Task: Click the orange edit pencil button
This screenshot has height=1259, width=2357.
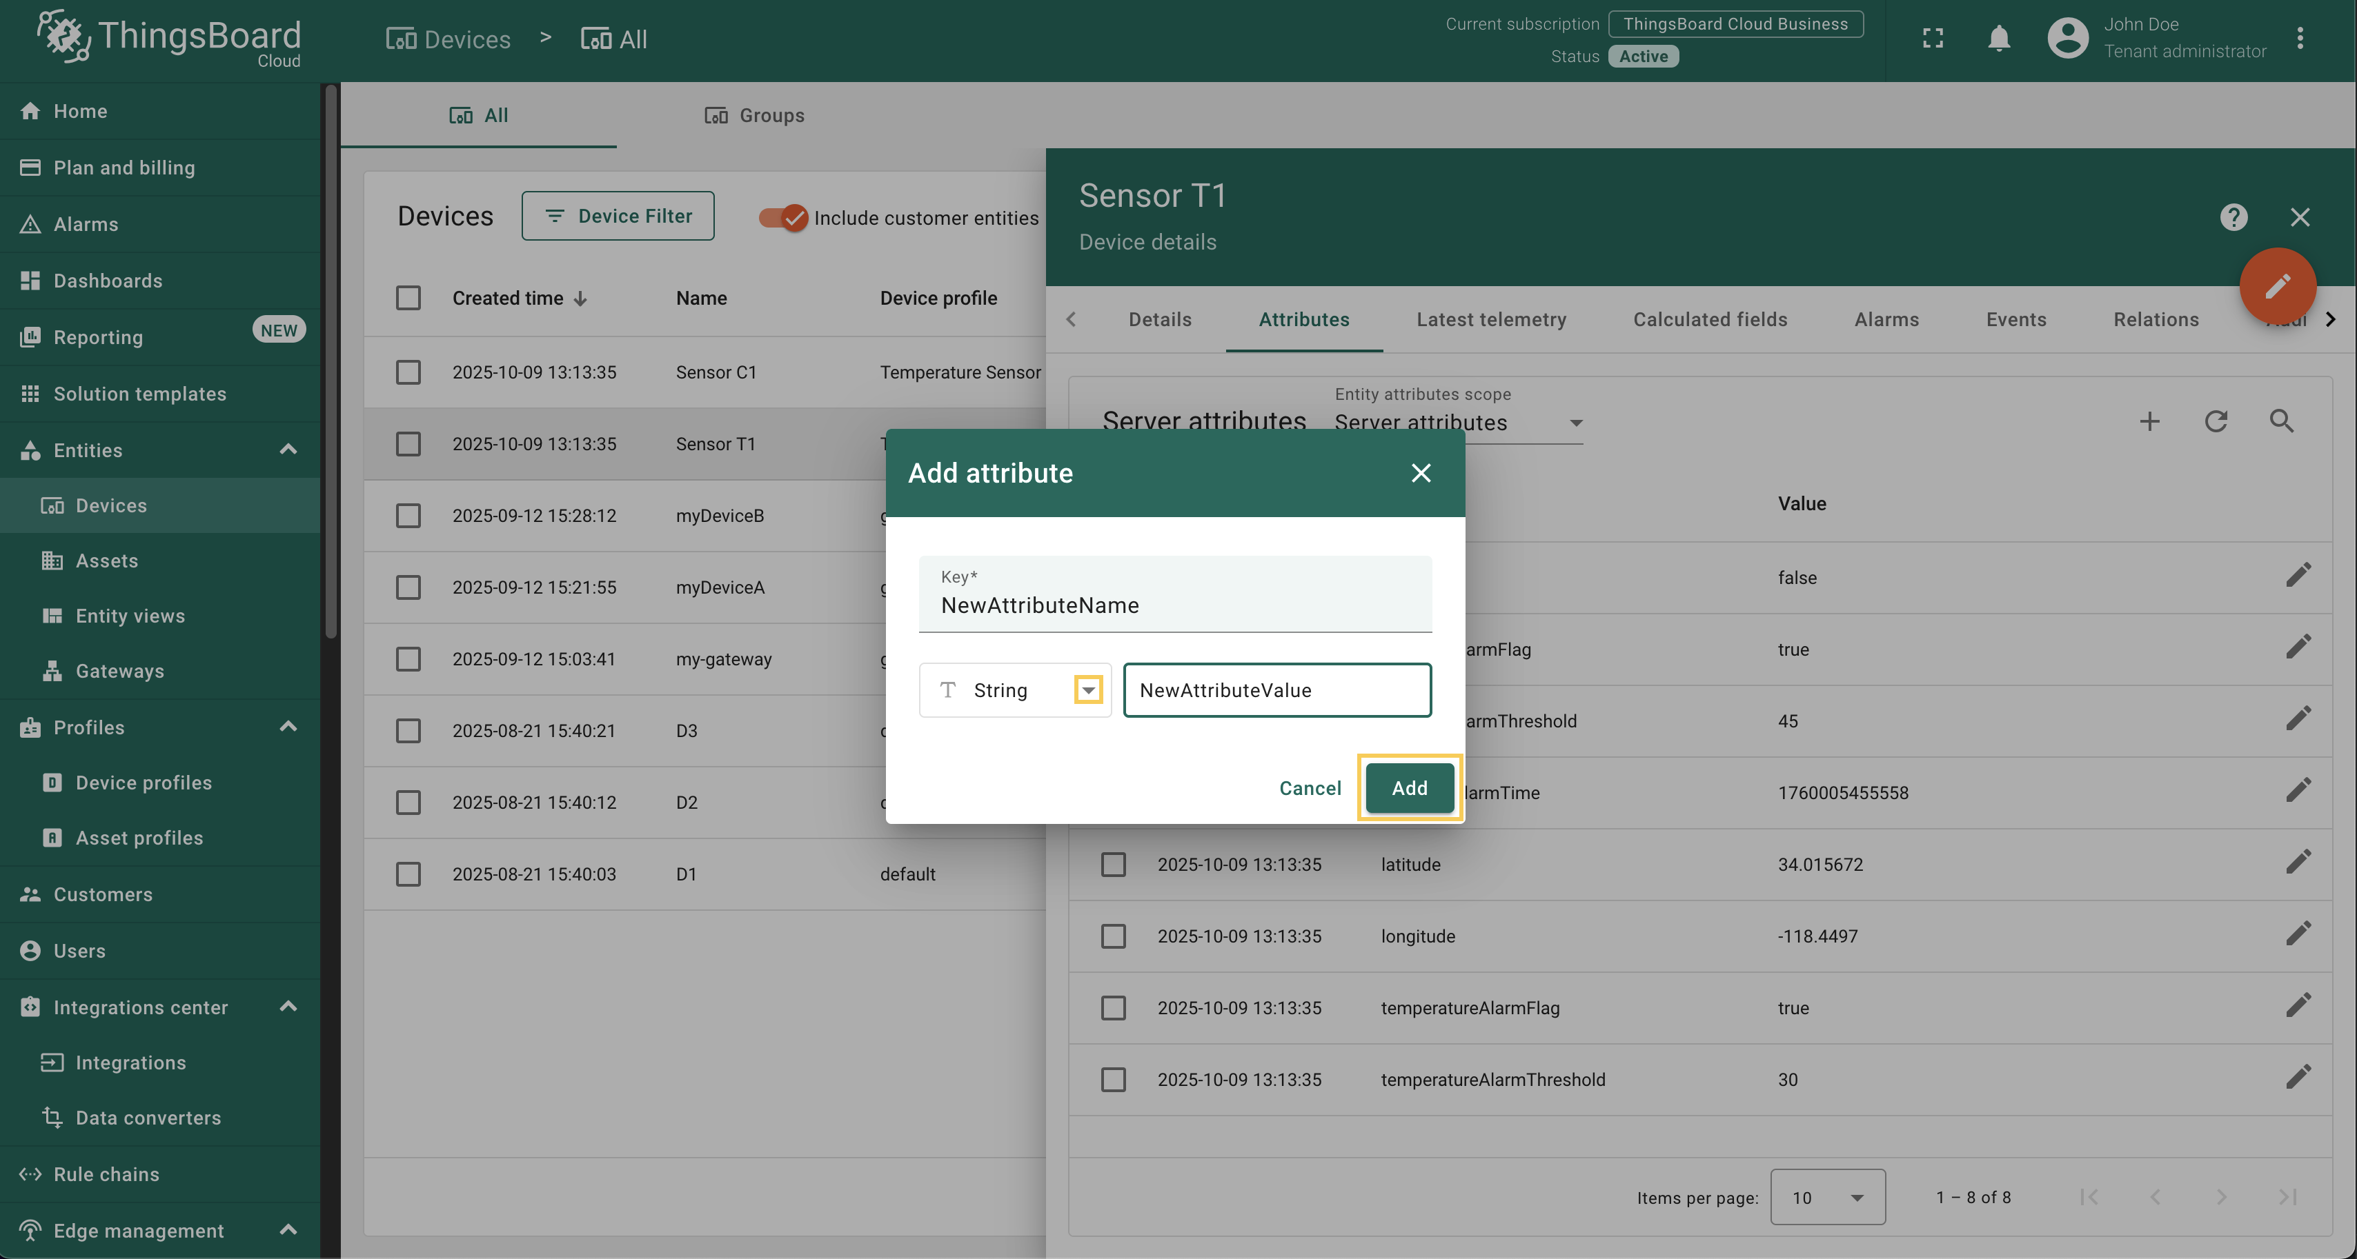Action: click(x=2278, y=286)
